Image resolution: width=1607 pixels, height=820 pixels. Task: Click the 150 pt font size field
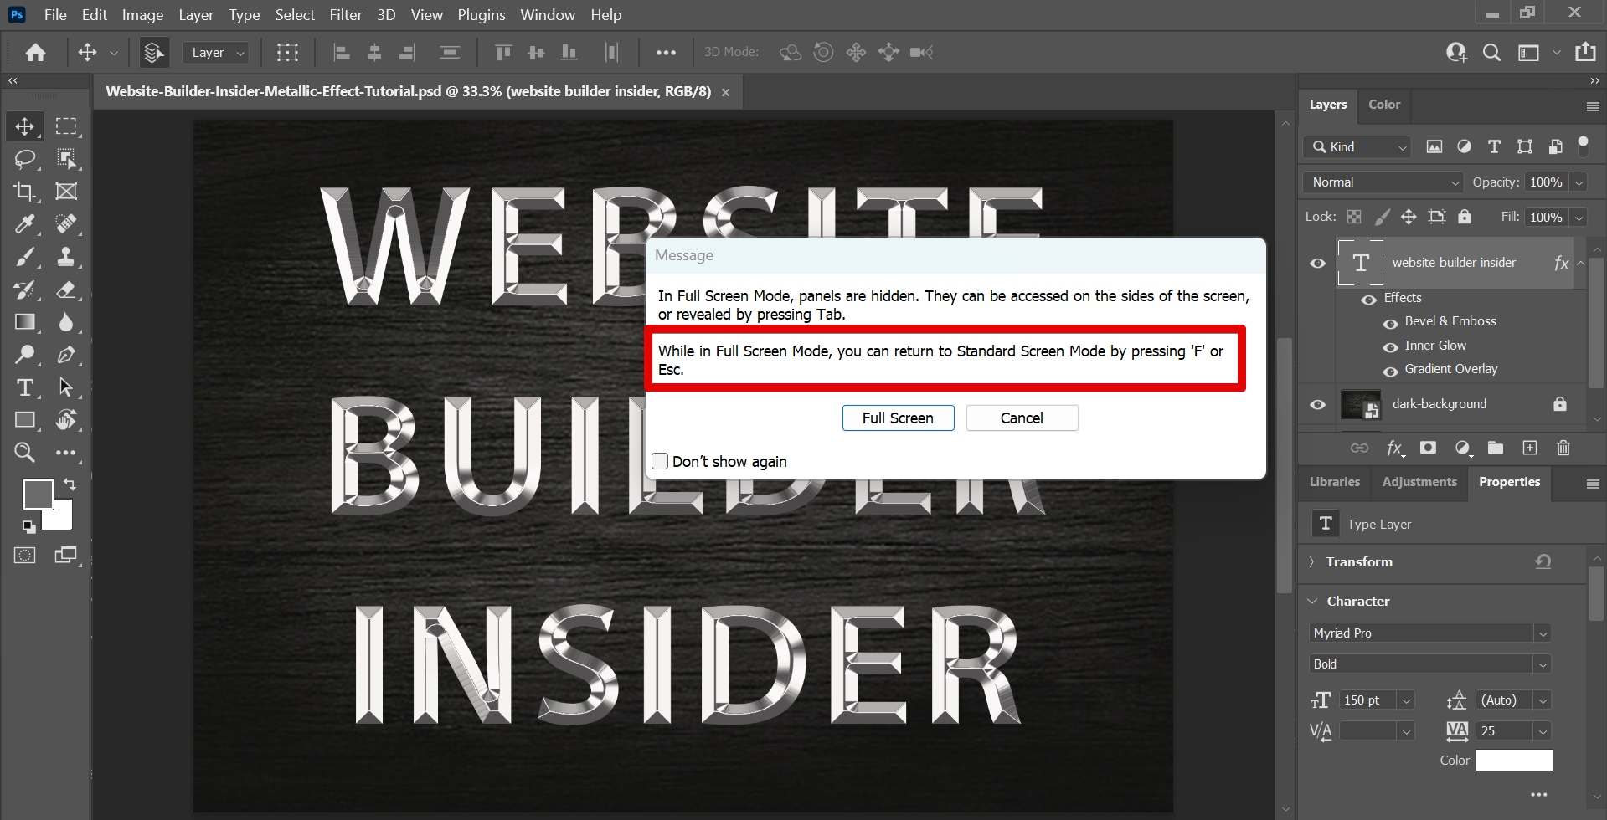coord(1367,700)
